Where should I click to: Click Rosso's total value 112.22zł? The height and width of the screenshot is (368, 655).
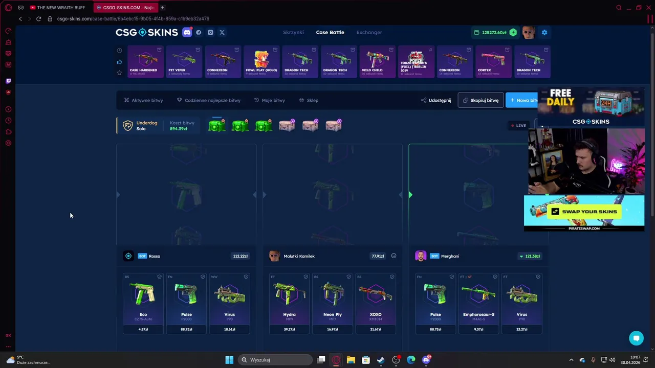(240, 256)
